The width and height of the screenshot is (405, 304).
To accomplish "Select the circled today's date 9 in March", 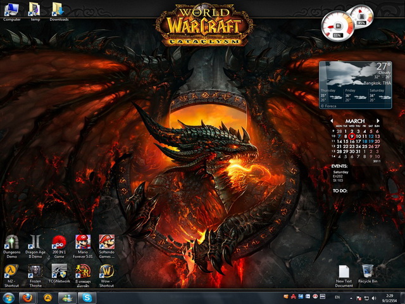I will click(352, 136).
